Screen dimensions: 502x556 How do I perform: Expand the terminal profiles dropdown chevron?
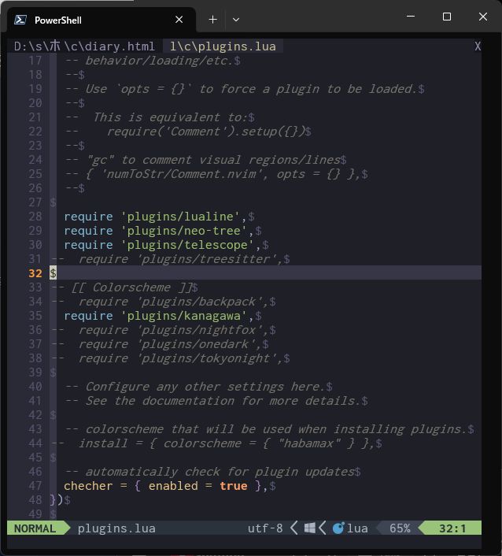[x=235, y=20]
